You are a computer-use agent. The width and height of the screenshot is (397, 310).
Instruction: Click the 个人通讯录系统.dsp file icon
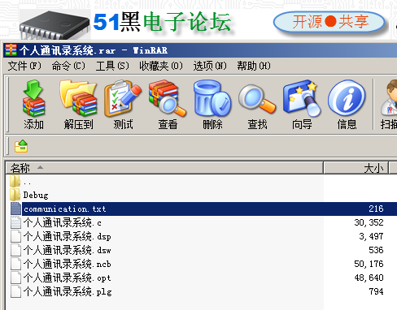pos(15,236)
